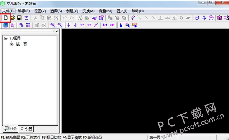Open the 视图(V) menu
The image size is (229, 140).
pos(40,11)
